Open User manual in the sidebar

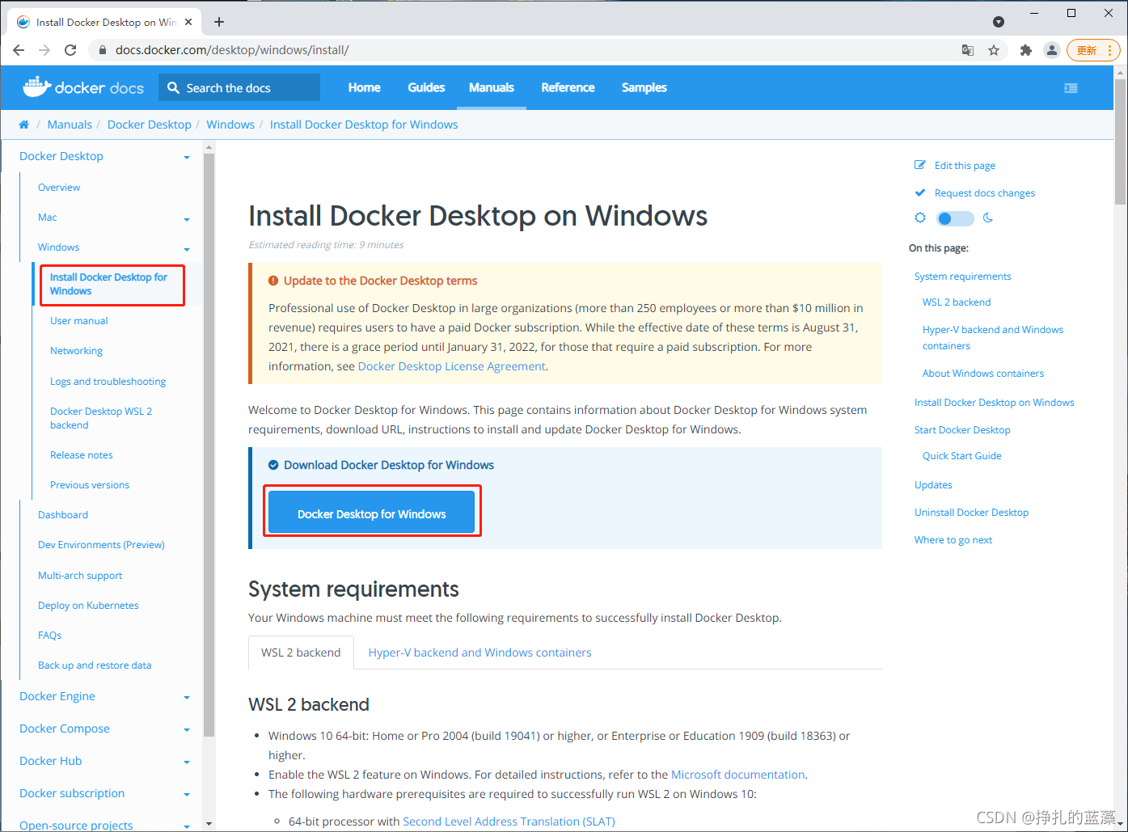coord(78,321)
